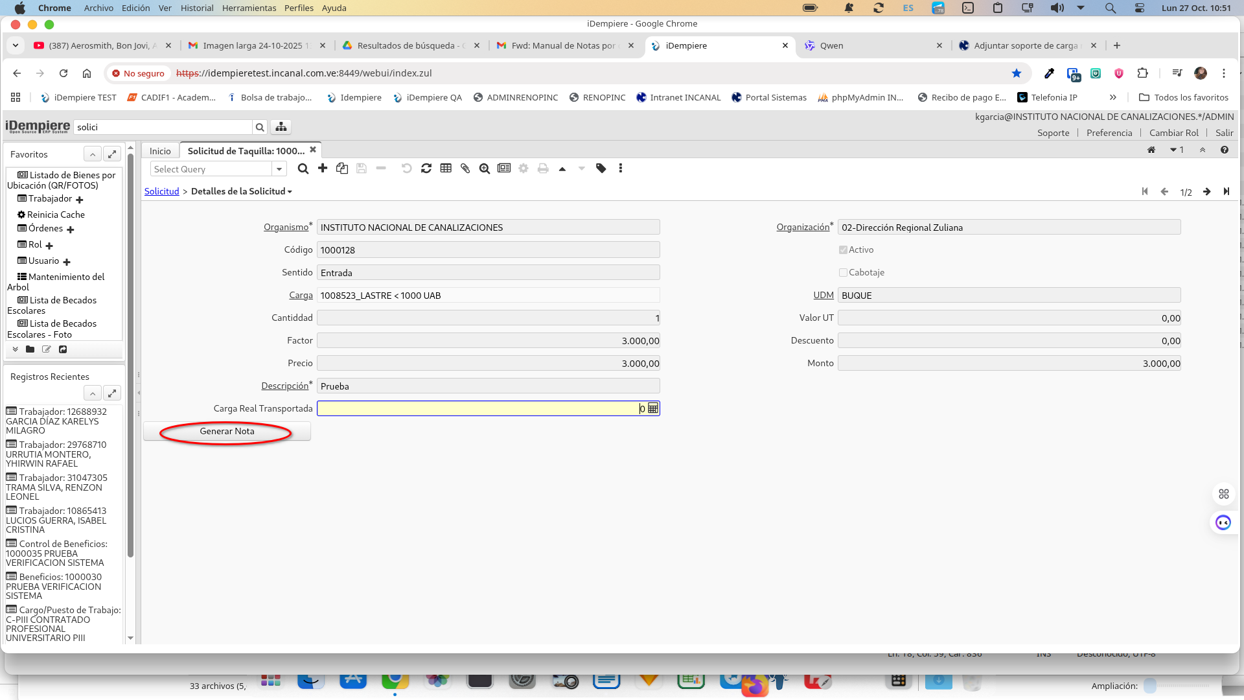The image size is (1244, 700).
Task: Toggle grid view with the table icon
Action: tap(446, 169)
